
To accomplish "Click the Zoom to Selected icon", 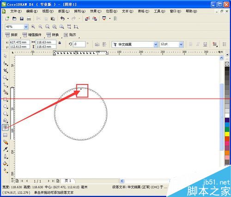I will (48, 27).
